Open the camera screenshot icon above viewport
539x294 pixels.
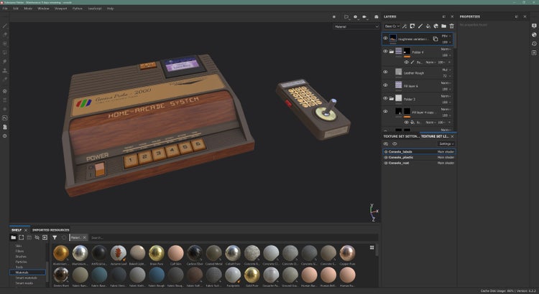[375, 16]
